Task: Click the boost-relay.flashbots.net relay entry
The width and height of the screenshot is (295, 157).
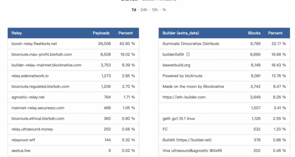Action: 34,44
